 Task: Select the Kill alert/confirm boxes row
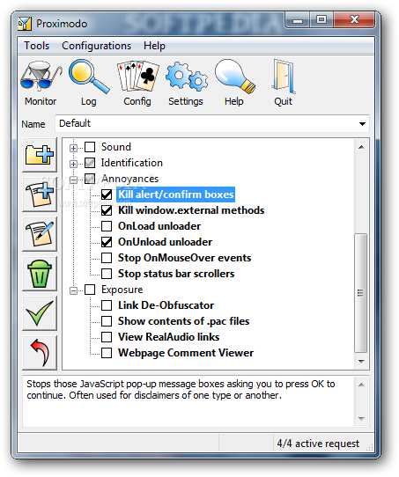pyautogui.click(x=176, y=194)
